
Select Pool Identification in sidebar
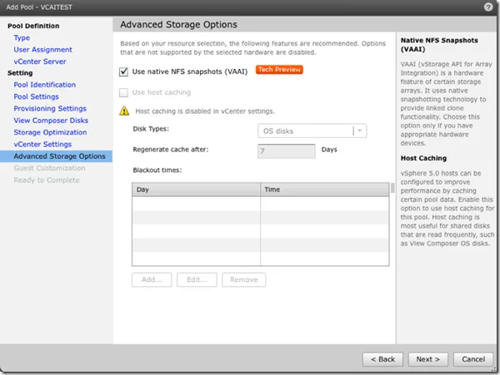[45, 85]
